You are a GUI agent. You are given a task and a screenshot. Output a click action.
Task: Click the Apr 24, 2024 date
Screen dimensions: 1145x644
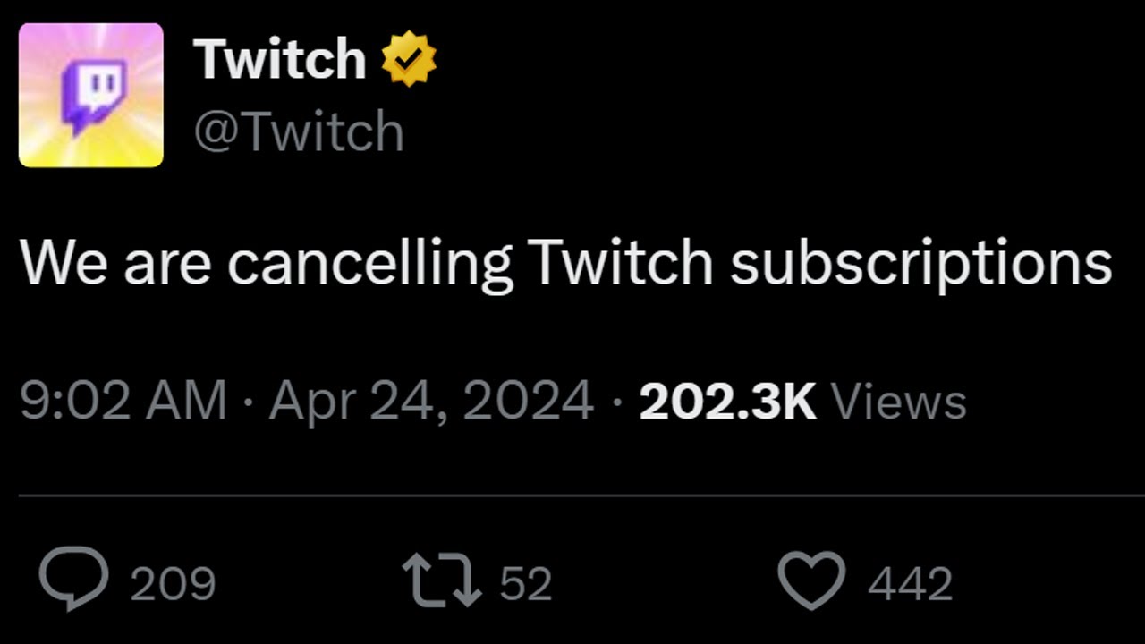pyautogui.click(x=431, y=402)
